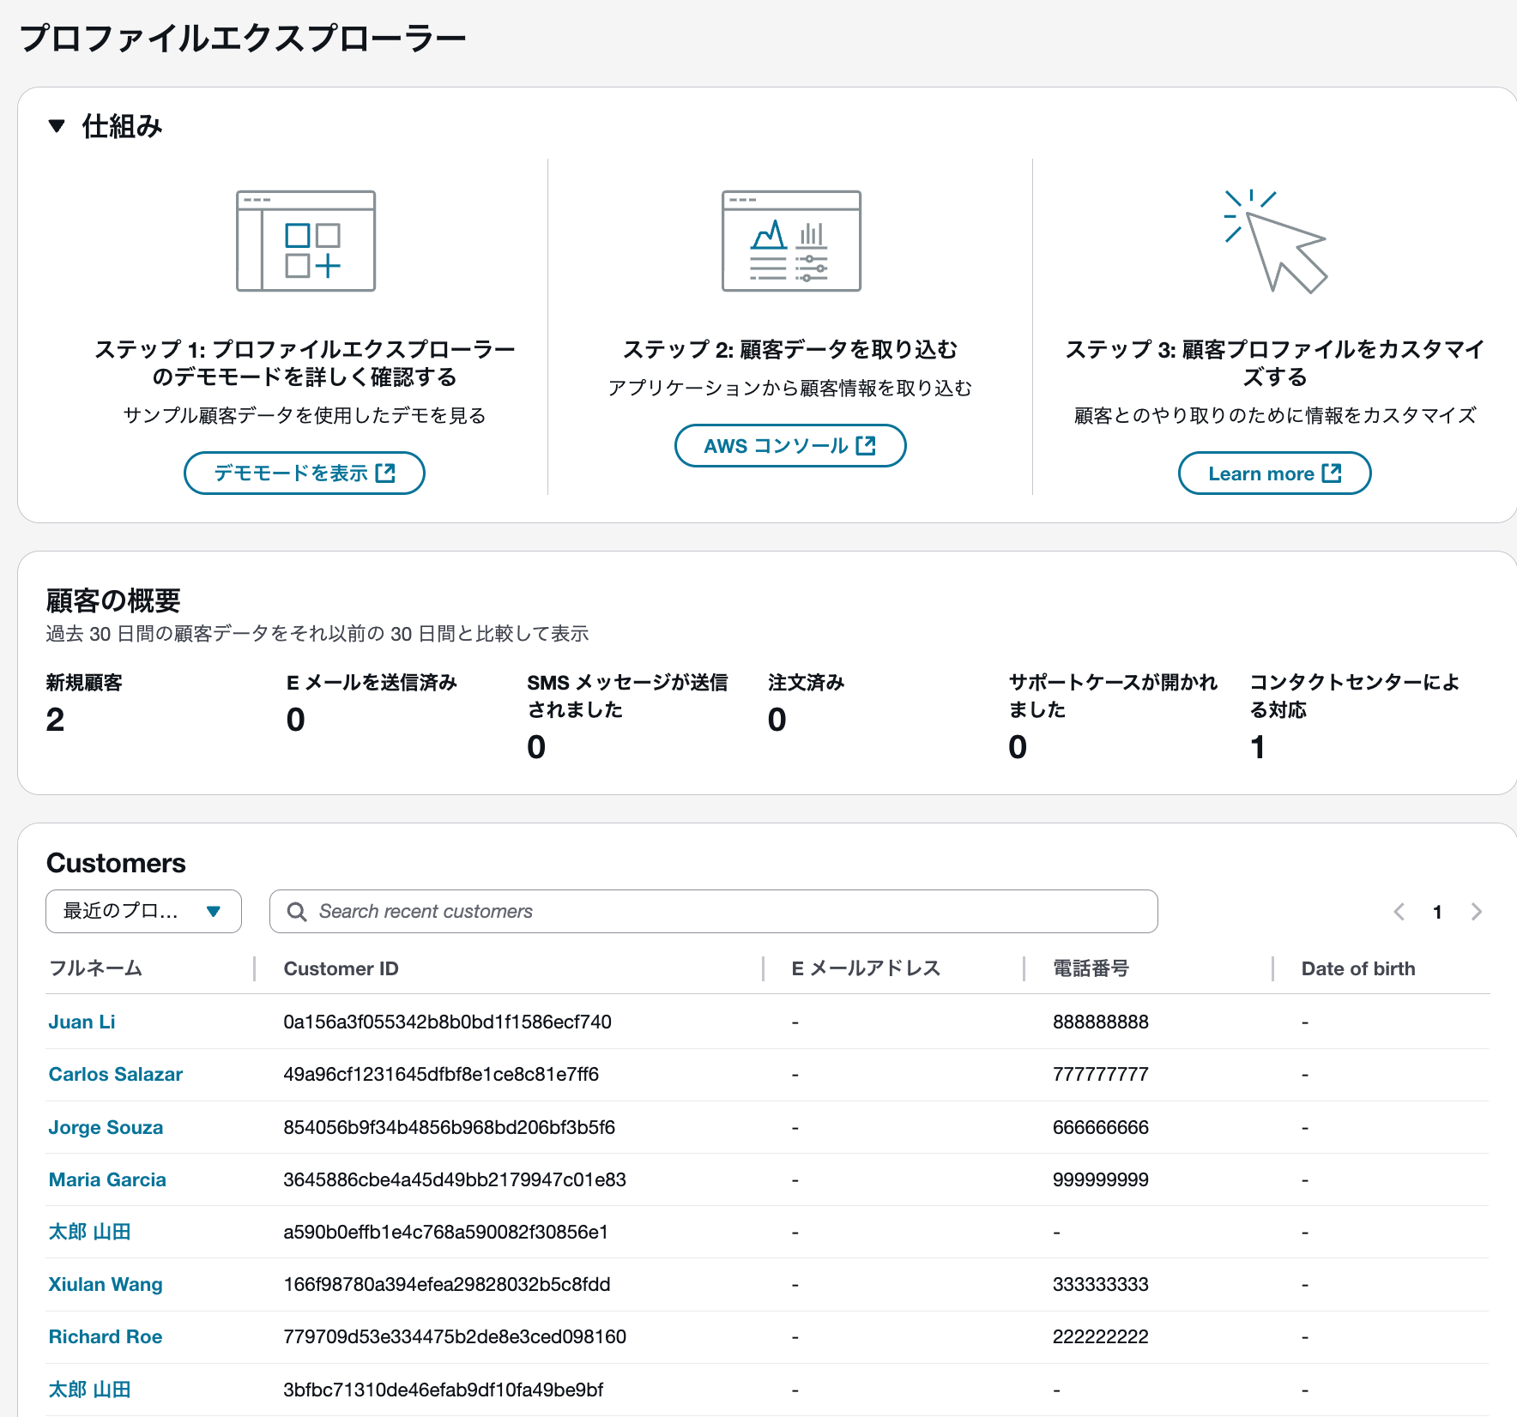The image size is (1517, 1417).
Task: Click the 顧客の概要 heading
Action: point(113,600)
